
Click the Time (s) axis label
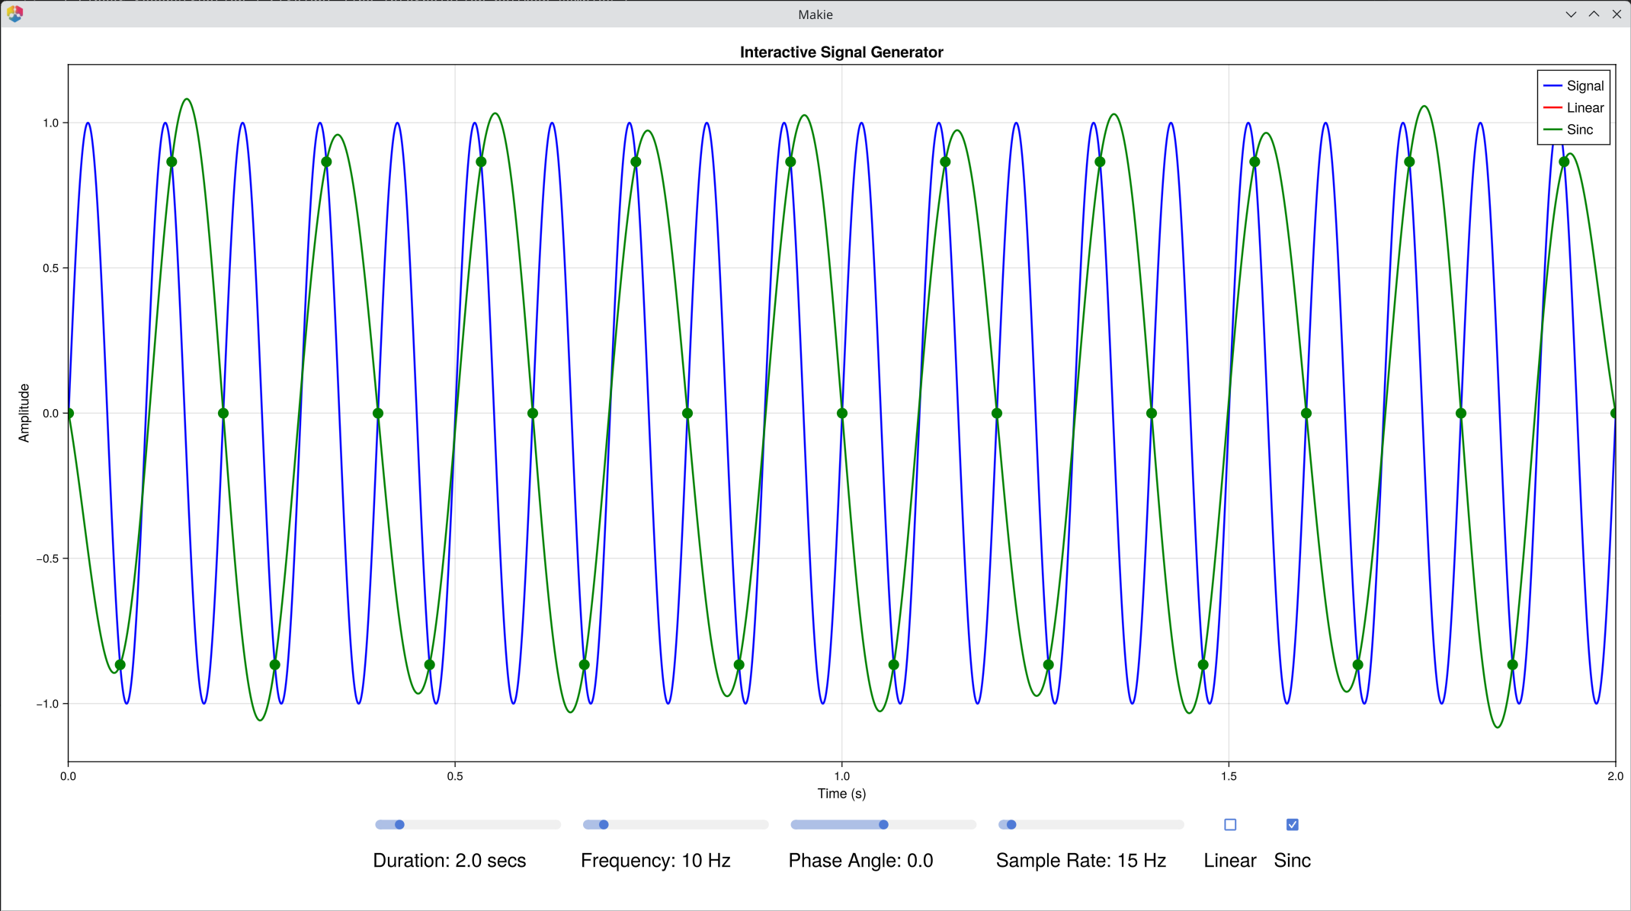[x=841, y=794]
